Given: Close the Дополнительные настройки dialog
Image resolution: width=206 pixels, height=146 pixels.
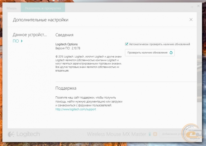Looking at the screenshot, I should click(191, 20).
